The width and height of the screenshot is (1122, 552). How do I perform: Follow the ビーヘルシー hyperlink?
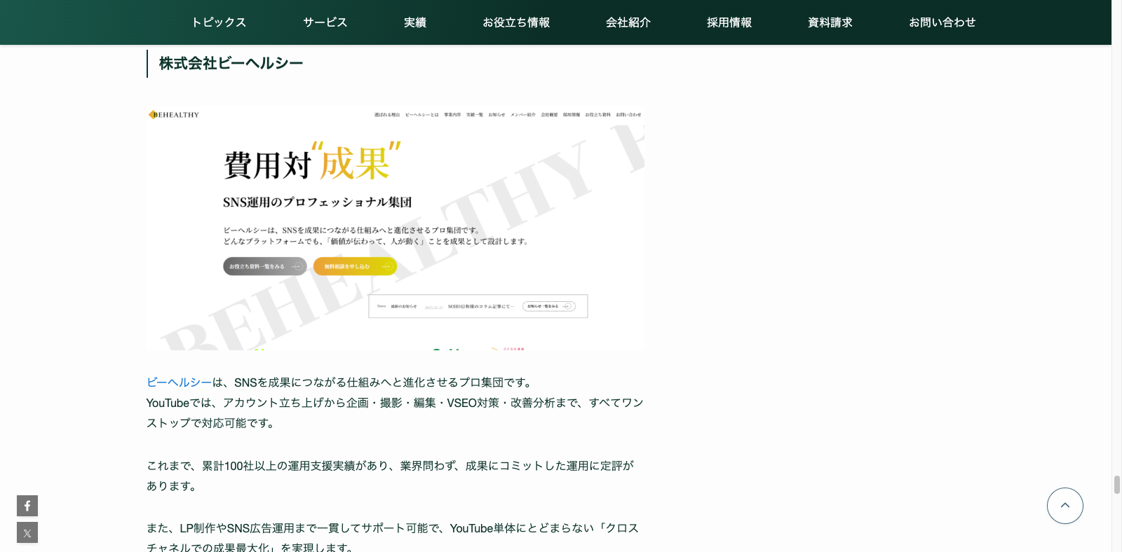click(x=180, y=382)
